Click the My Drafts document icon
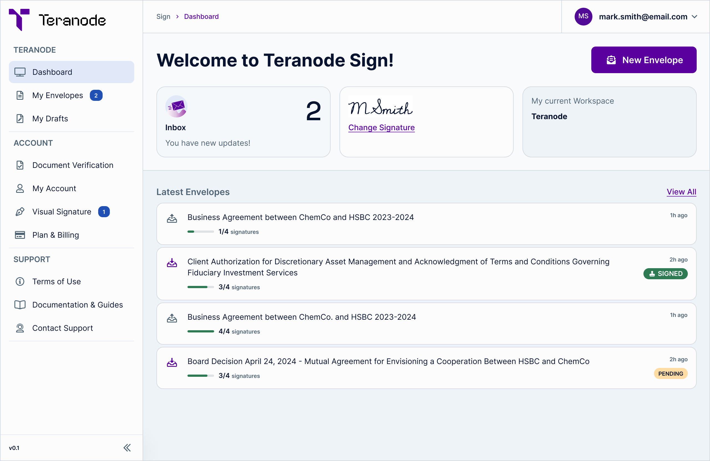710x461 pixels. pos(20,119)
